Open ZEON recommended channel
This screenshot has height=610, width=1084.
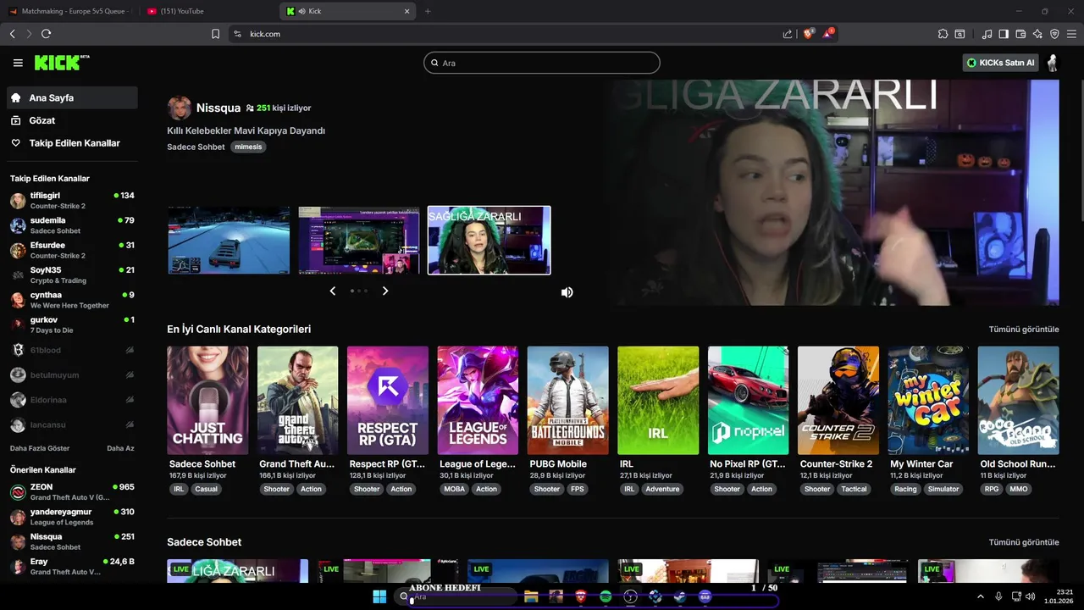tap(71, 491)
